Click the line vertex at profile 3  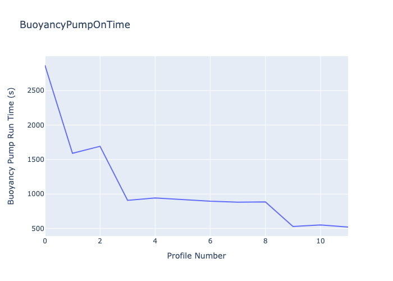[127, 200]
